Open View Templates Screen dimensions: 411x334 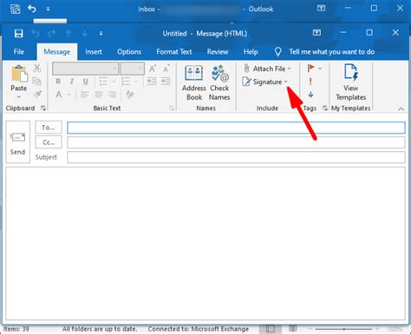[x=350, y=82]
